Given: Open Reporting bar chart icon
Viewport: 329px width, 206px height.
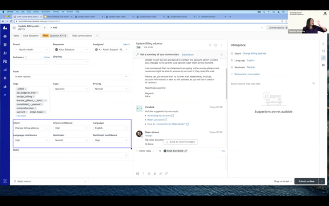Looking at the screenshot, I should 5,70.
